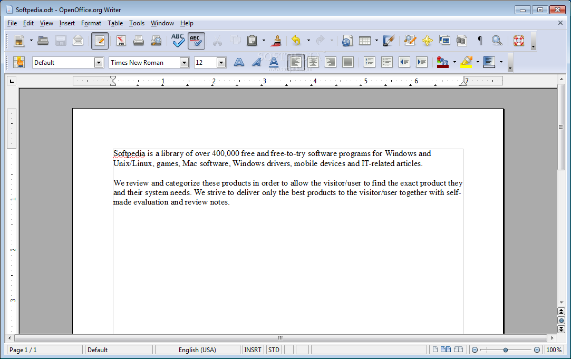
Task: Decrease paragraph indent
Action: pos(404,62)
